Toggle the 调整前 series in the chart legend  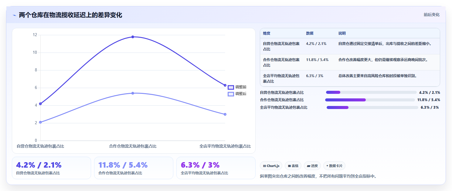point(237,87)
